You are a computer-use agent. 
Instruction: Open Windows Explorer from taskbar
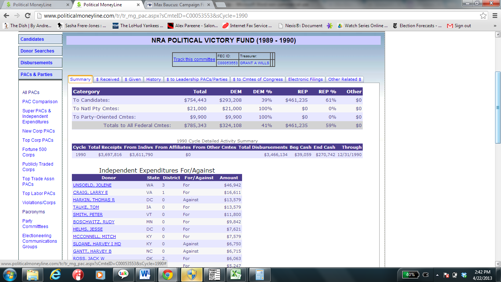(33, 275)
